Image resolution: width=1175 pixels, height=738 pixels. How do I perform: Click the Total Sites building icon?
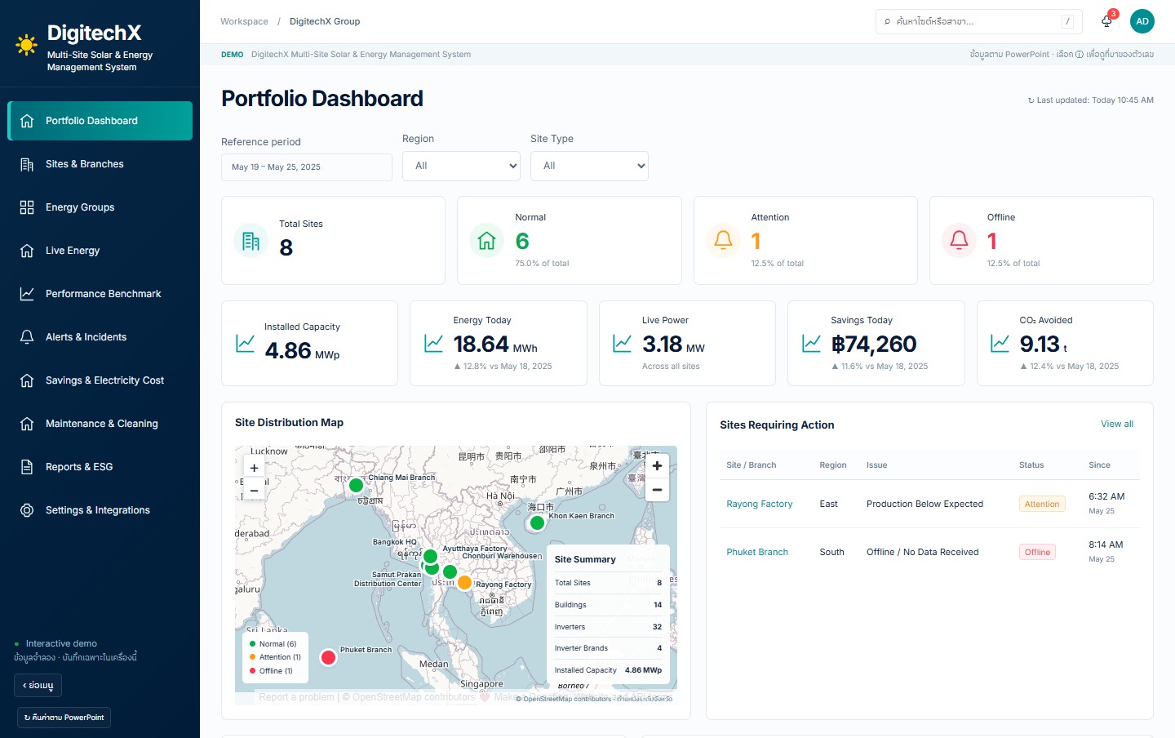251,240
